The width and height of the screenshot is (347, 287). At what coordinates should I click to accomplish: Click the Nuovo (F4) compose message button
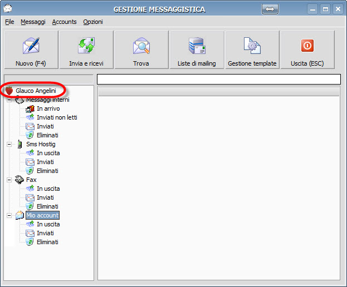pos(31,50)
